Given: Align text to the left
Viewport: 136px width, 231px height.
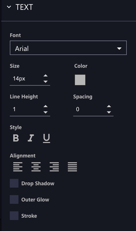Looking at the screenshot, I should tap(18, 167).
